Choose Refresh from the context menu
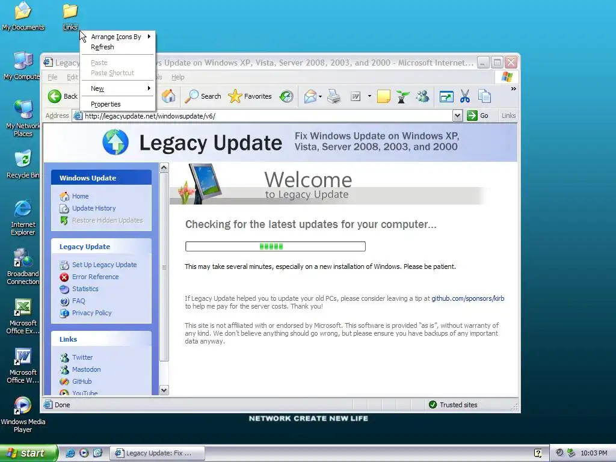Image resolution: width=616 pixels, height=462 pixels. 118,47
